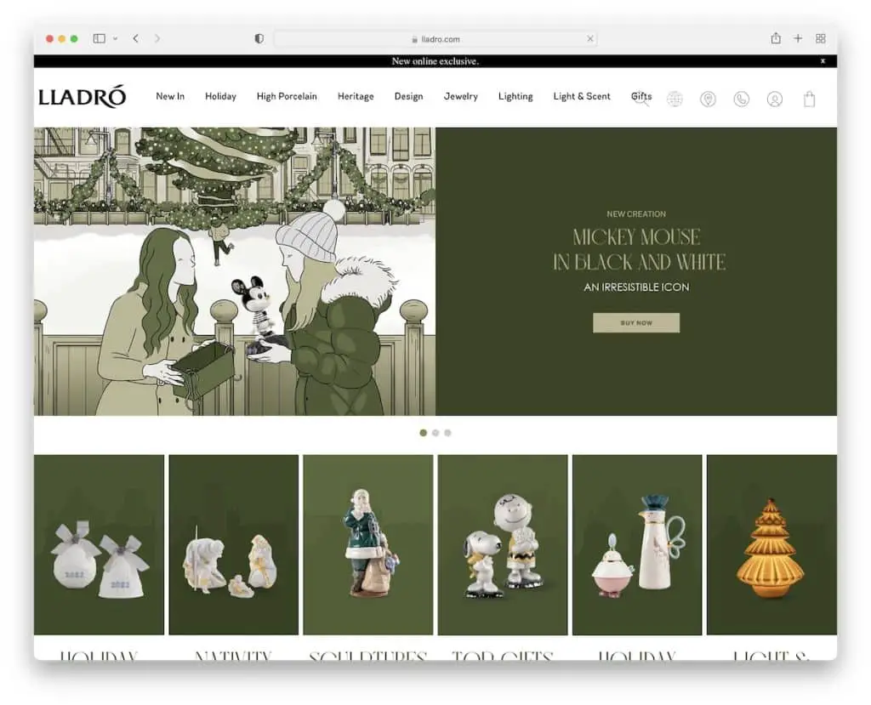Click the phone contact icon
This screenshot has height=705, width=871.
[741, 99]
